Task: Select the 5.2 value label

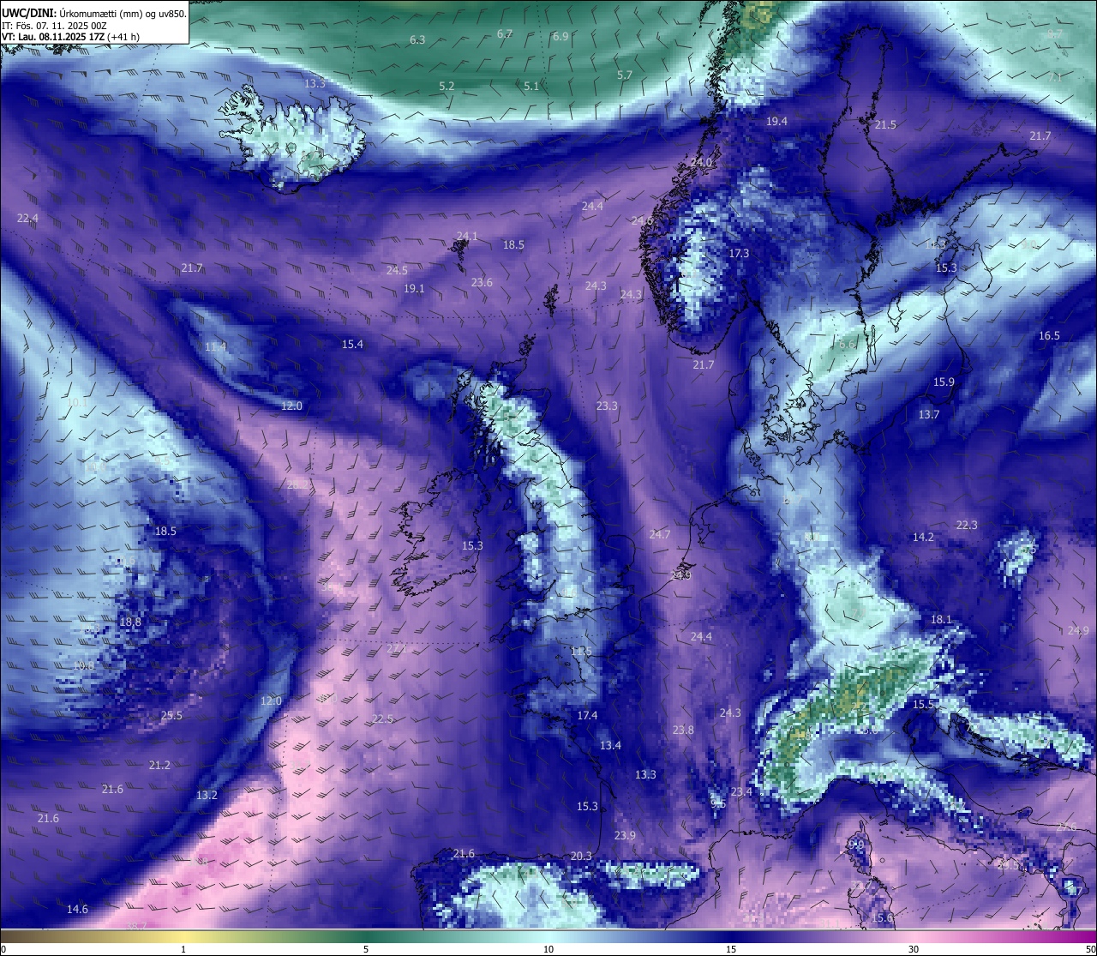Action: [x=447, y=87]
